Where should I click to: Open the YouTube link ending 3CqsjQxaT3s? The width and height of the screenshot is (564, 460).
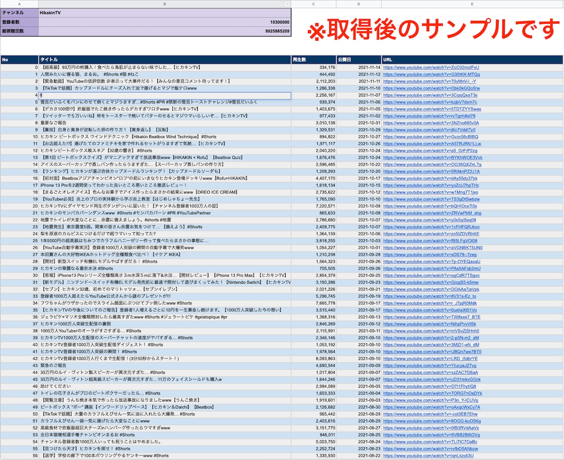(430, 95)
